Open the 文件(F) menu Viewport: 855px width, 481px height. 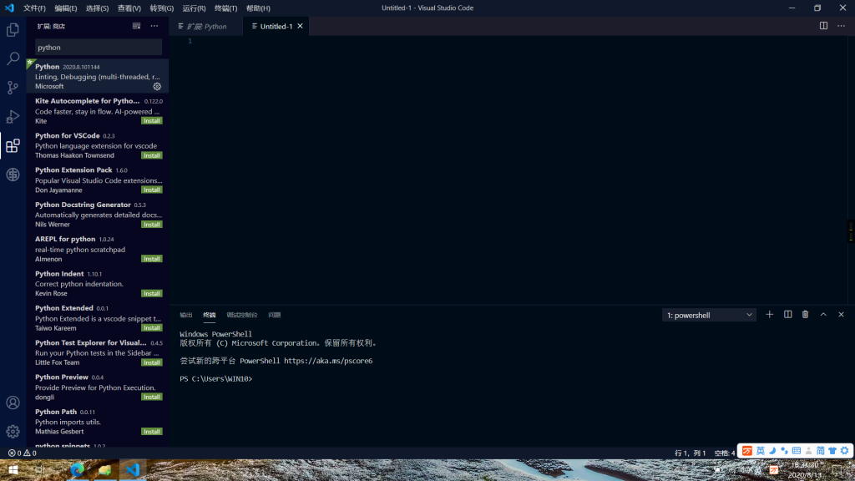tap(34, 8)
